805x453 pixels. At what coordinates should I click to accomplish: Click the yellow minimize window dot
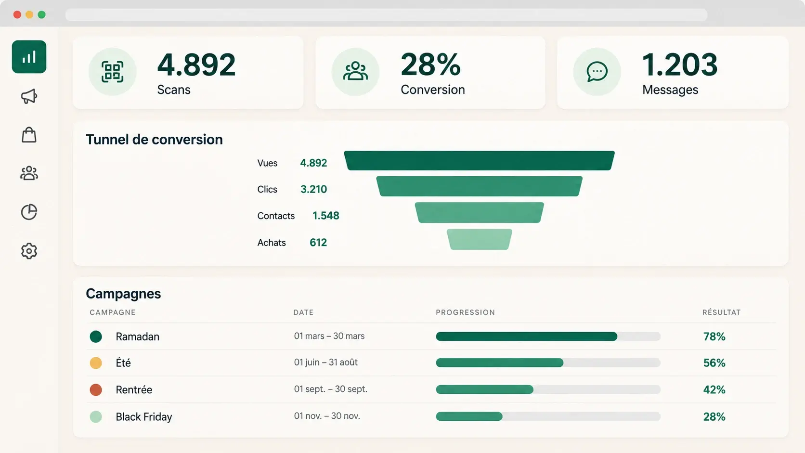29,14
